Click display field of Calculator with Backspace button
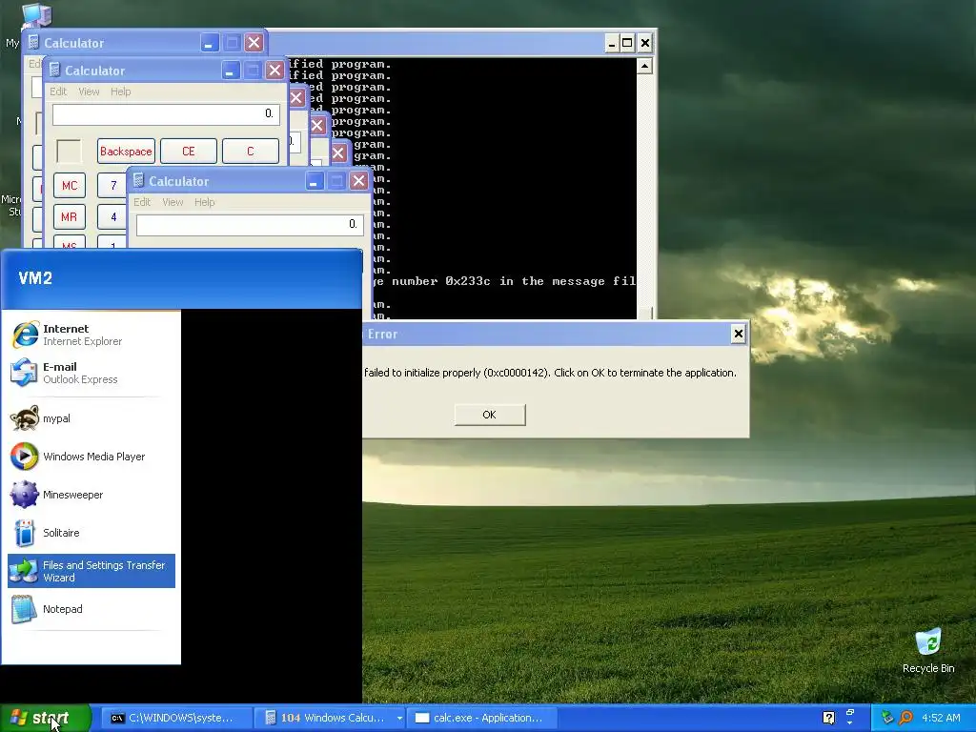This screenshot has height=732, width=976. [166, 114]
